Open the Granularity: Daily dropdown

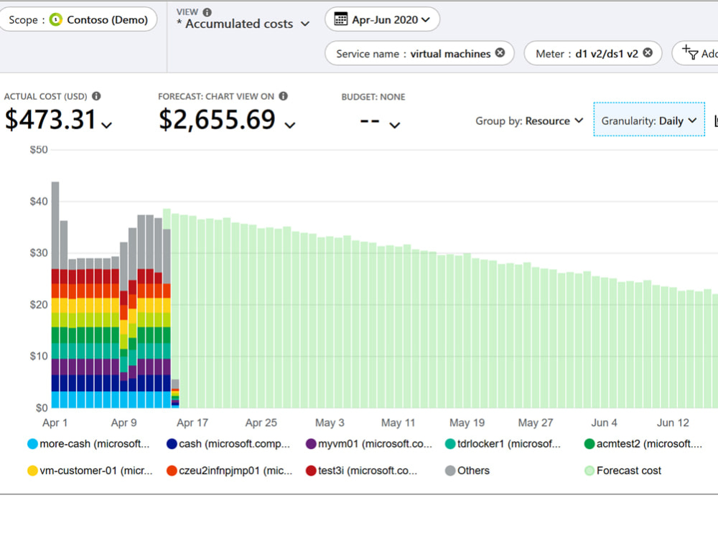pos(648,121)
